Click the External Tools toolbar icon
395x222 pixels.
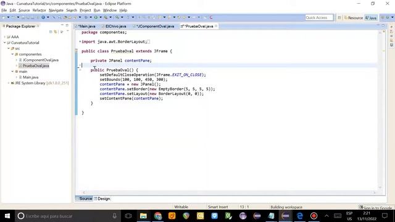106,17
